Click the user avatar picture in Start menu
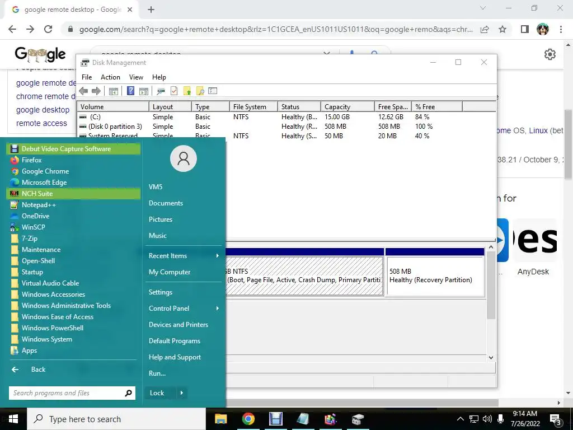Screen dimensions: 573x430 184,158
